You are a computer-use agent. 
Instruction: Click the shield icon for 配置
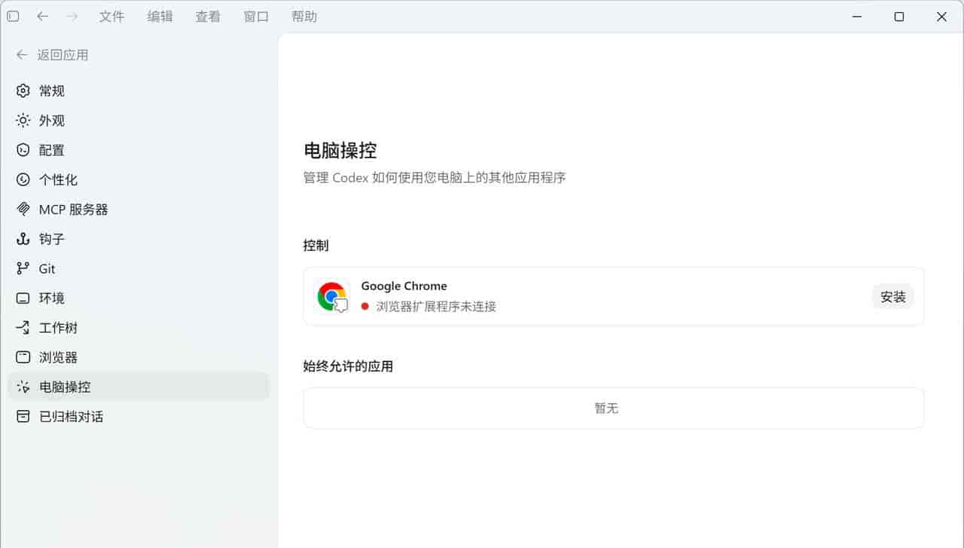[x=23, y=150]
